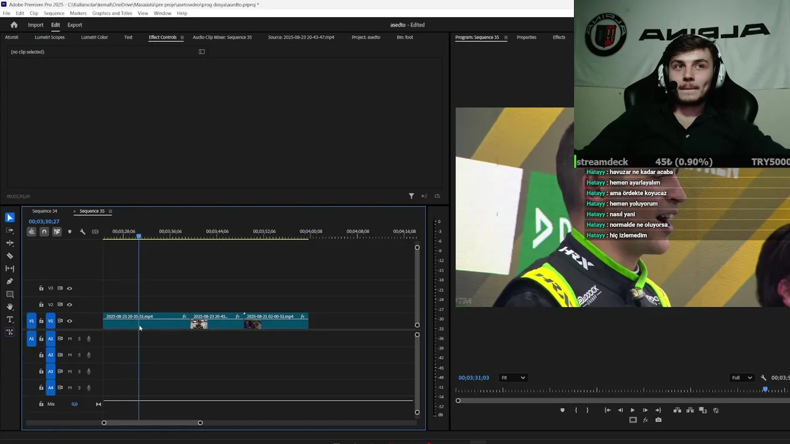
Task: Select the Hand tool
Action: pyautogui.click(x=9, y=306)
